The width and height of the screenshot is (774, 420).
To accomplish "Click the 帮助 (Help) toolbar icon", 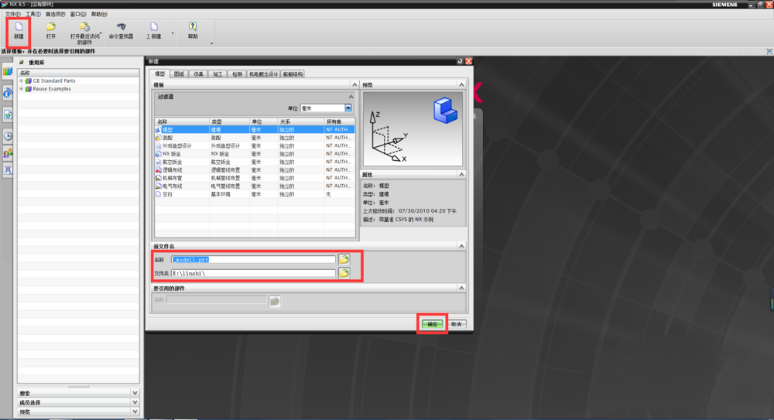I will [193, 29].
